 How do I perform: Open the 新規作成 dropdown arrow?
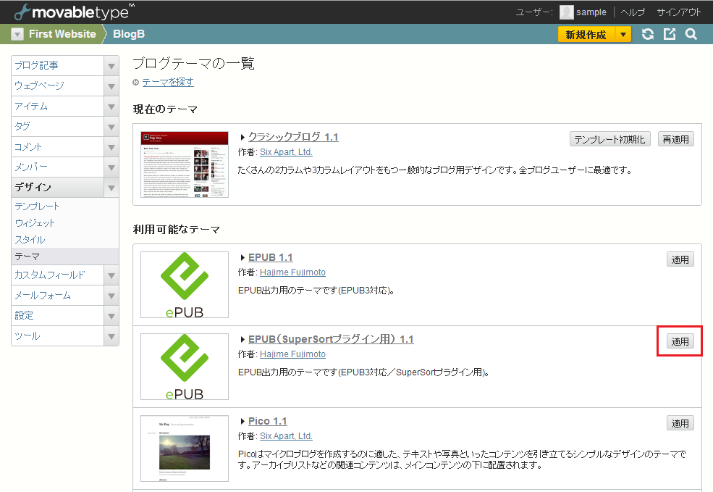point(623,35)
